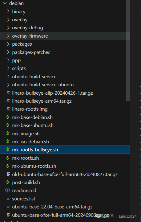The image size is (141, 222).
Task: Select the ppp folder name
Action: coord(16,61)
